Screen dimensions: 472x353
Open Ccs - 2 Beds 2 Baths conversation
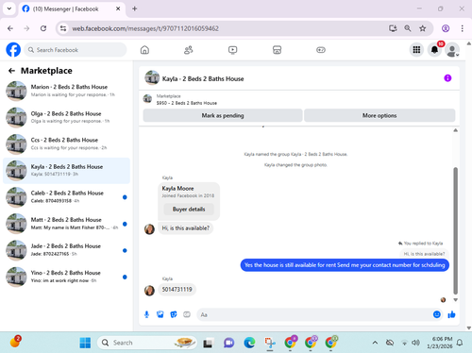pos(66,143)
